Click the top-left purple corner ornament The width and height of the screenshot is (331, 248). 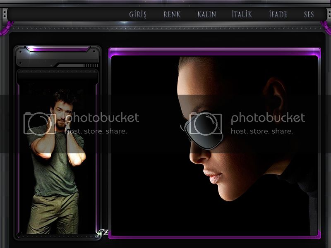[4, 30]
